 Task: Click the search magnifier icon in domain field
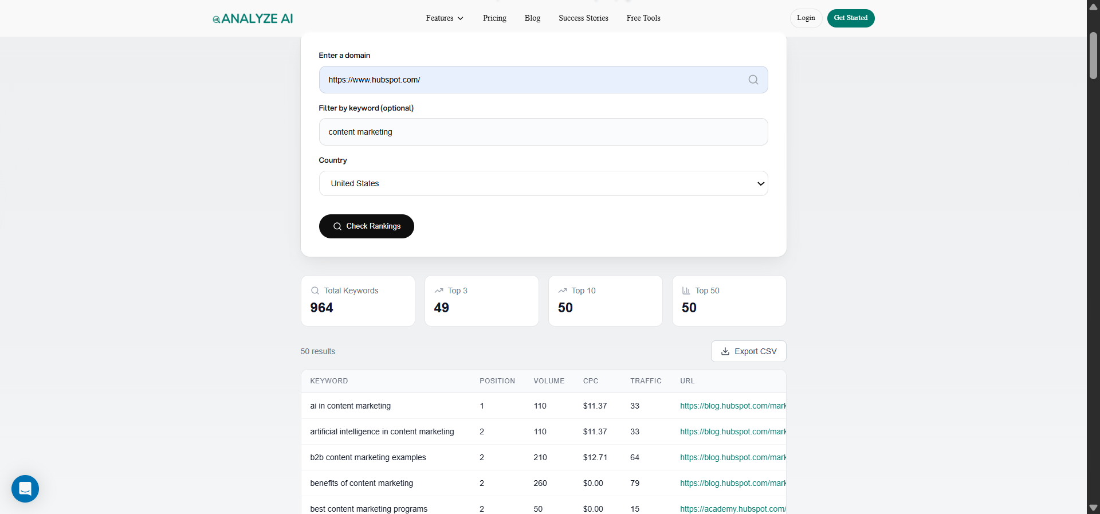(x=753, y=80)
